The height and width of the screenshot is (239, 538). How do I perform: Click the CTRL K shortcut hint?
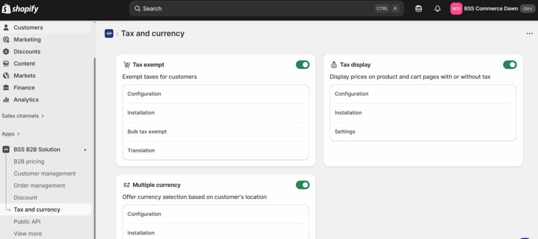tap(387, 8)
